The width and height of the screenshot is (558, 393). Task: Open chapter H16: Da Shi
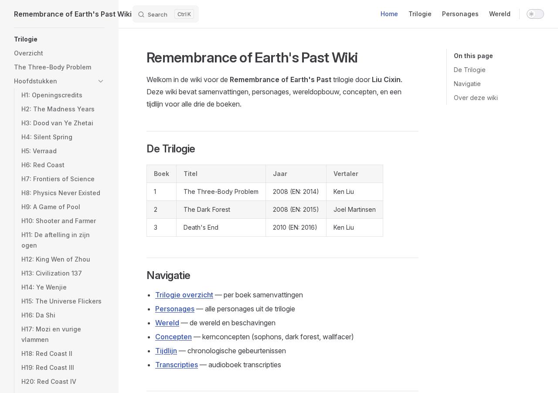coord(38,315)
